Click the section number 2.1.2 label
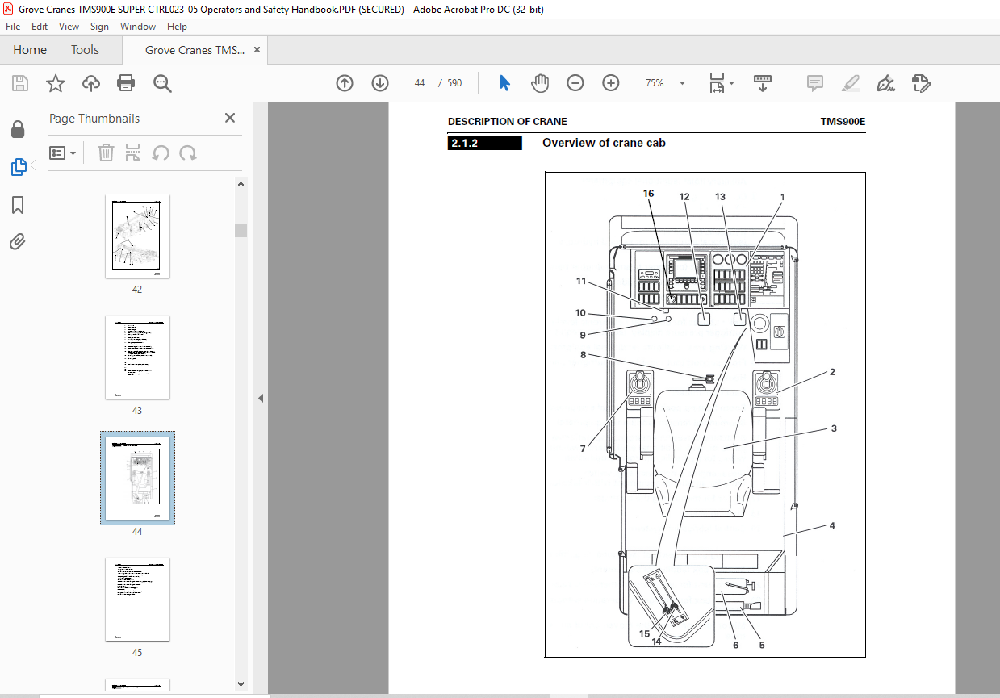The image size is (1000, 698). tap(485, 144)
